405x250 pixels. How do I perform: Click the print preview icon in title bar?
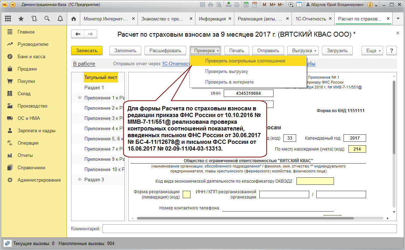click(219, 5)
